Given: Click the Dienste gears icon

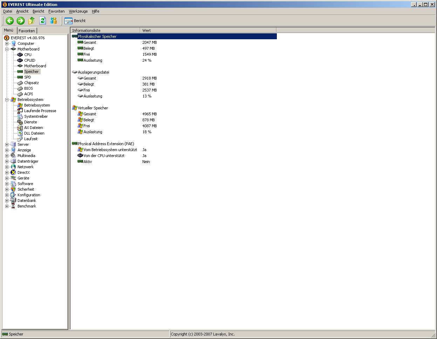Looking at the screenshot, I should [x=20, y=122].
